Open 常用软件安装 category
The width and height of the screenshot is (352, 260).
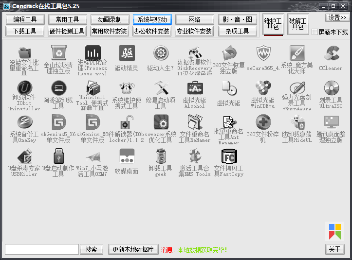tap(110, 31)
